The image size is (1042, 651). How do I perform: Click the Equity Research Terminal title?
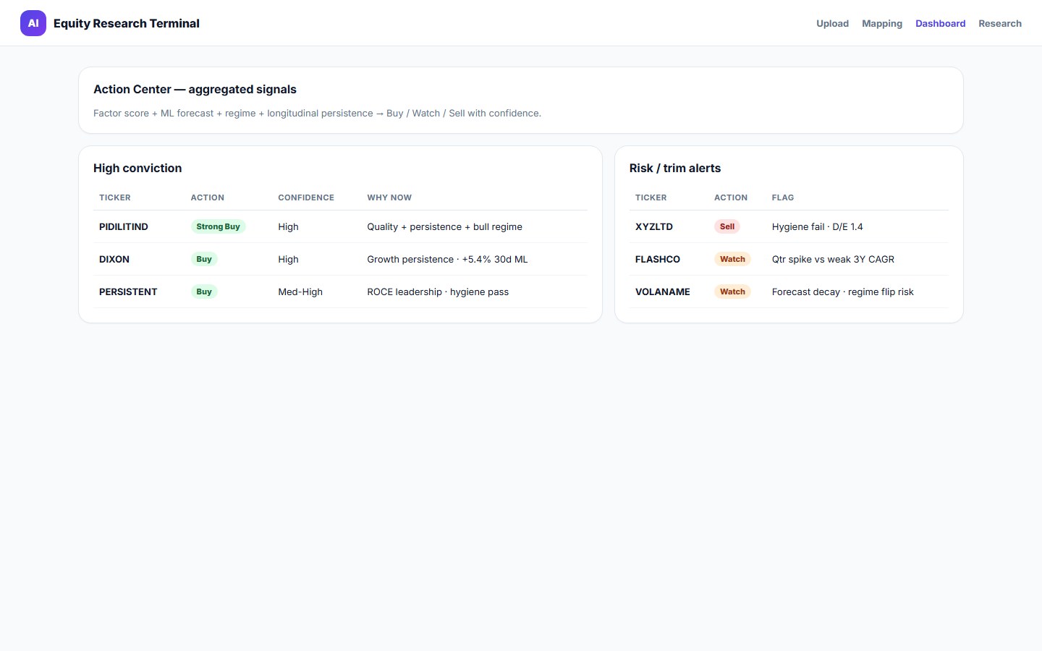tap(127, 23)
